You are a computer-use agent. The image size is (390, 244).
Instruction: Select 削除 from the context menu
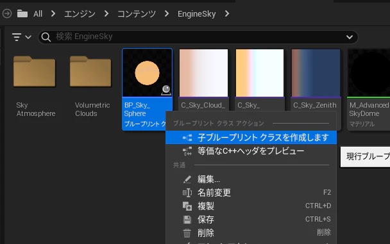tap(251, 233)
